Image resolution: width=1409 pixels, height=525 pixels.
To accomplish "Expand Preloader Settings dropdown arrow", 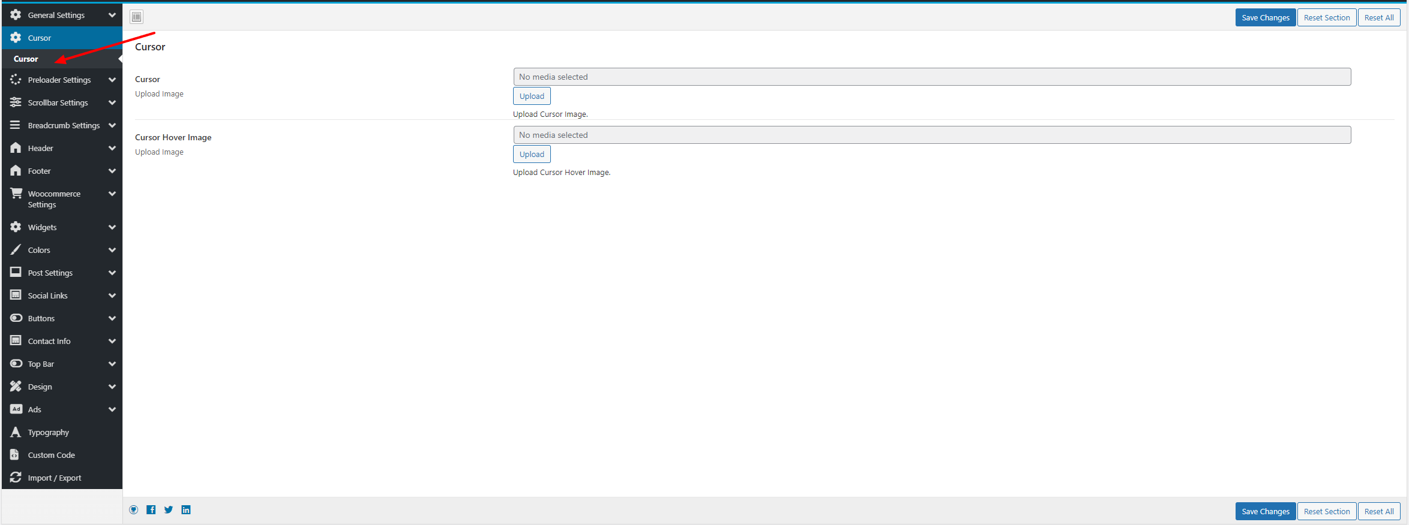I will click(x=112, y=80).
